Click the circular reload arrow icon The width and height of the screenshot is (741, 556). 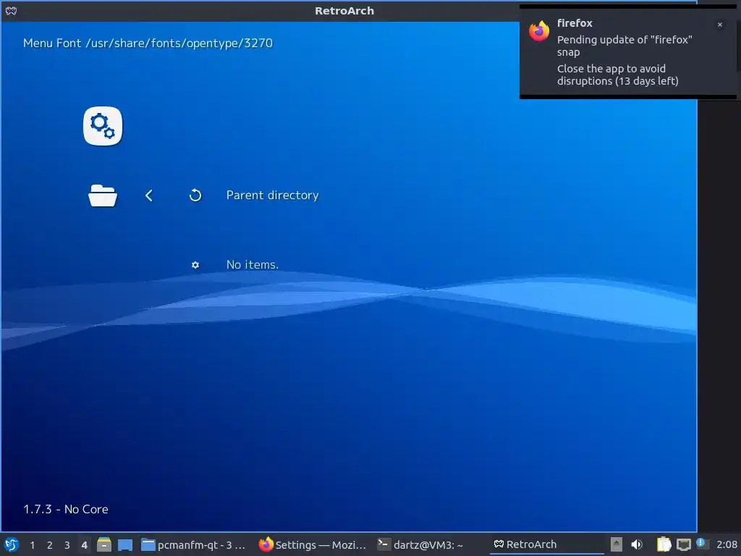pyautogui.click(x=195, y=195)
